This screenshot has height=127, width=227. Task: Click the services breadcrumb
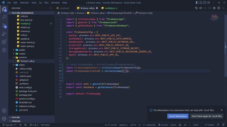click(80, 13)
